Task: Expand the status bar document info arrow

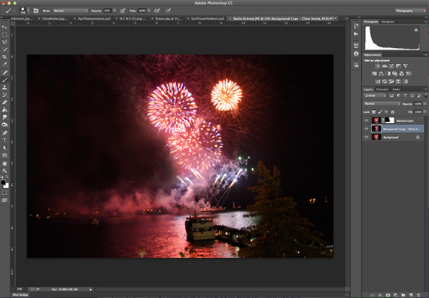Action: point(90,289)
